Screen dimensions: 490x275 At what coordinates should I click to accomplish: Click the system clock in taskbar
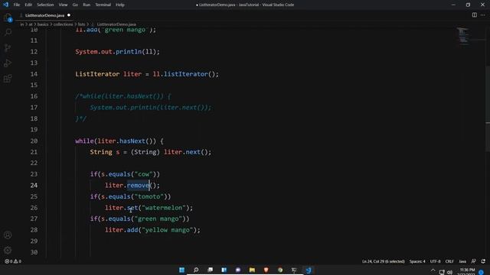click(467, 272)
